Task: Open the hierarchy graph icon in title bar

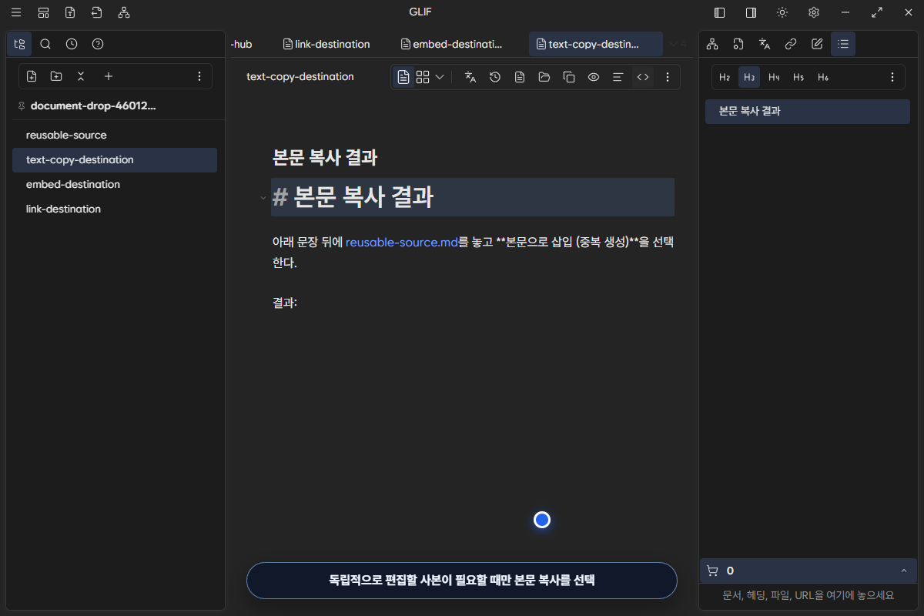Action: tap(124, 12)
